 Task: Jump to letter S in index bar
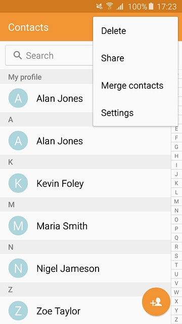click(176, 256)
